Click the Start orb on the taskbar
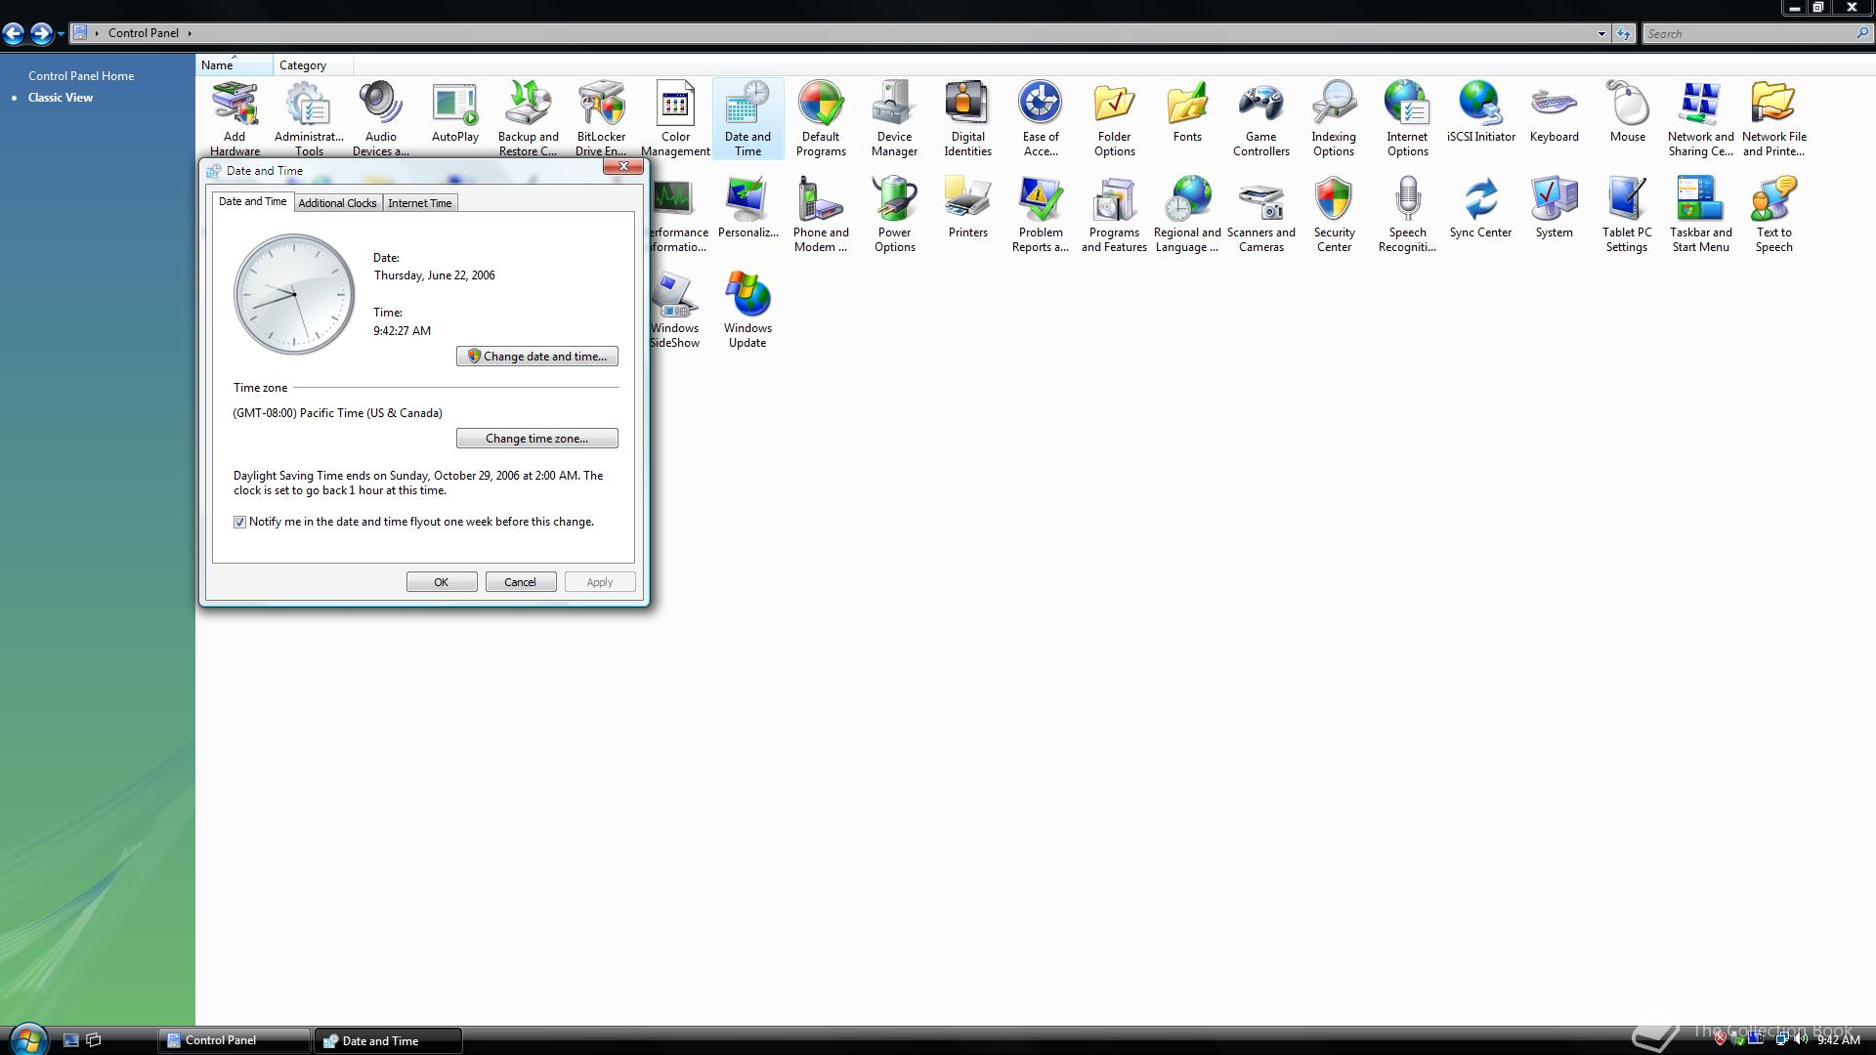This screenshot has width=1876, height=1055. 27,1039
